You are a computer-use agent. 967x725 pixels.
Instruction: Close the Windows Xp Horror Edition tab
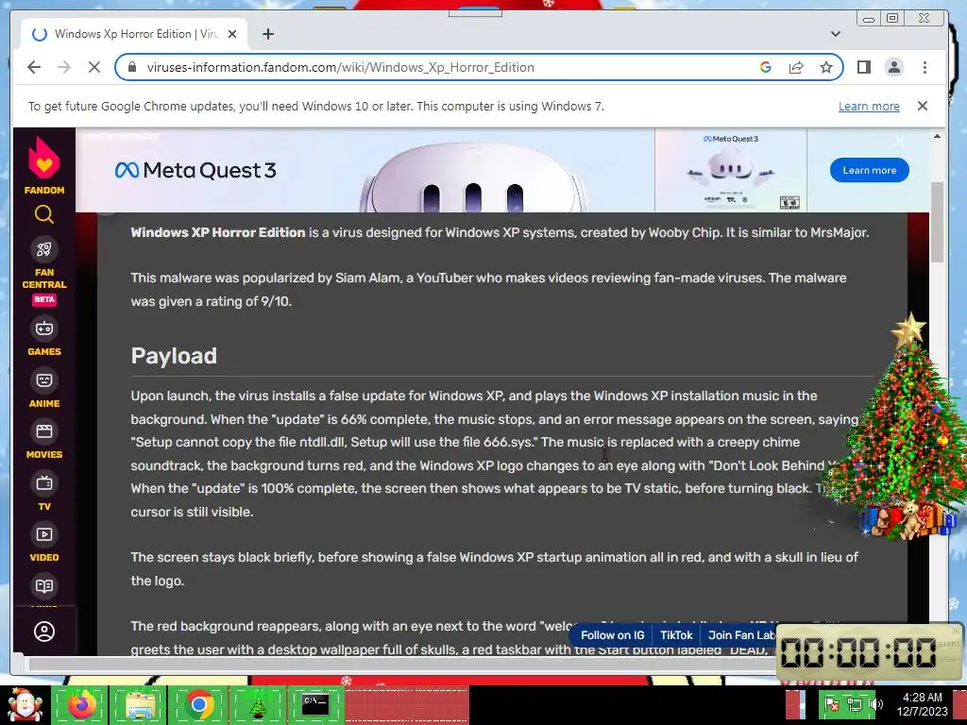[232, 34]
